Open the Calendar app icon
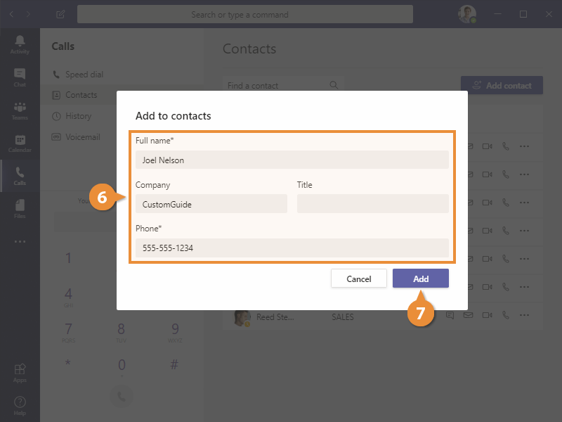The image size is (562, 422). 20,143
